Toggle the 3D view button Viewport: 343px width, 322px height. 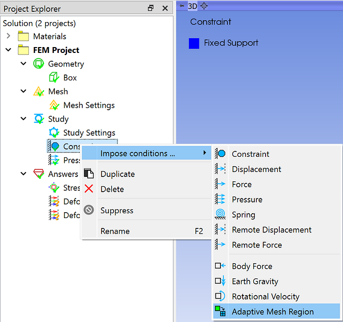pyautogui.click(x=193, y=6)
